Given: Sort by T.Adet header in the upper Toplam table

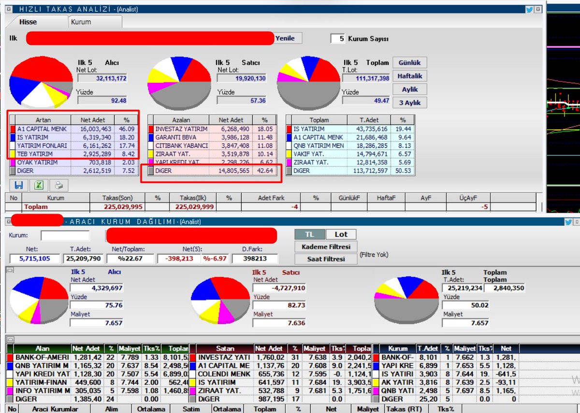Looking at the screenshot, I should coord(369,120).
